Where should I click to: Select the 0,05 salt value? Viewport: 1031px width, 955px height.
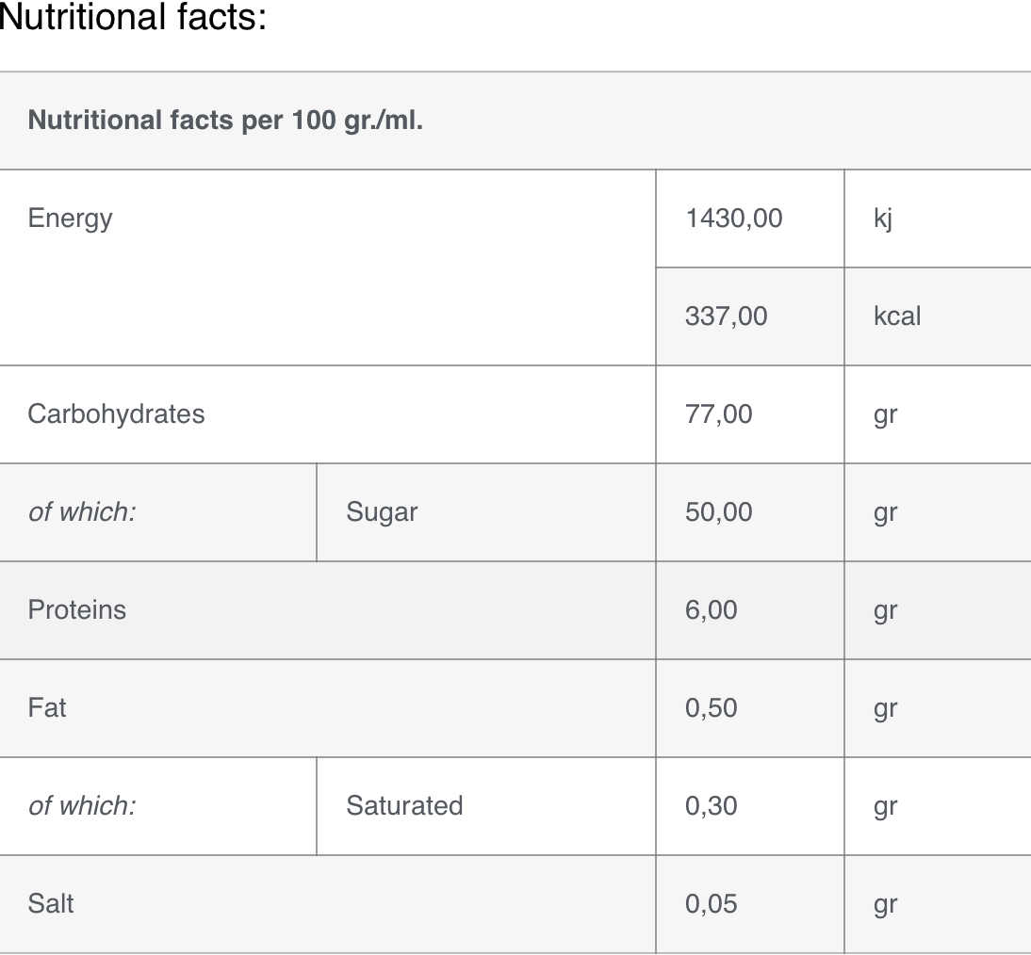(711, 904)
